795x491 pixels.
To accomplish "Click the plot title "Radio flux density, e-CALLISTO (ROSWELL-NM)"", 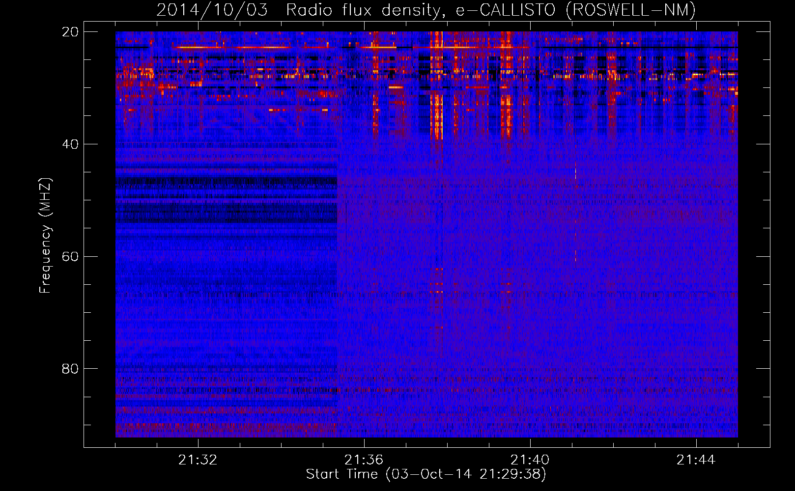I will click(x=491, y=10).
